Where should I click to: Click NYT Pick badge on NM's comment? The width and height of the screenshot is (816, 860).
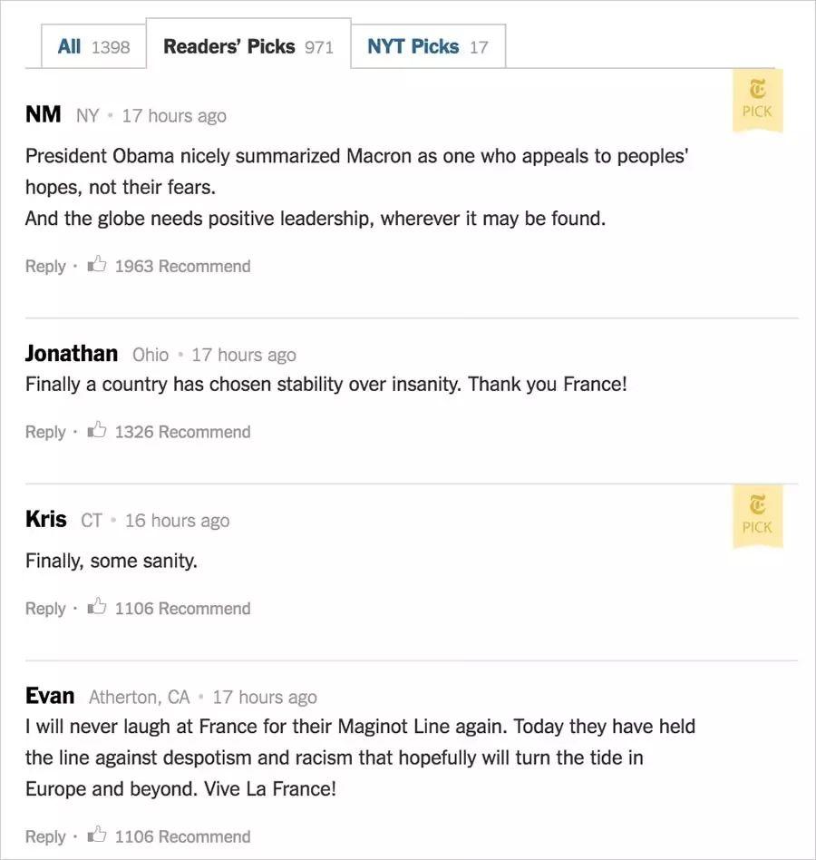tap(757, 101)
